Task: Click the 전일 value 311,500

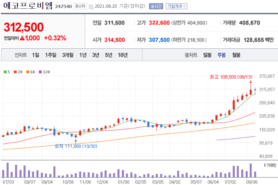Action: click(x=114, y=23)
